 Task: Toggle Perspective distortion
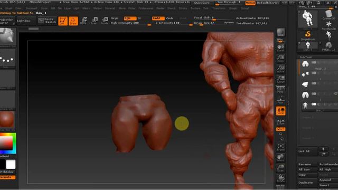coord(280,89)
